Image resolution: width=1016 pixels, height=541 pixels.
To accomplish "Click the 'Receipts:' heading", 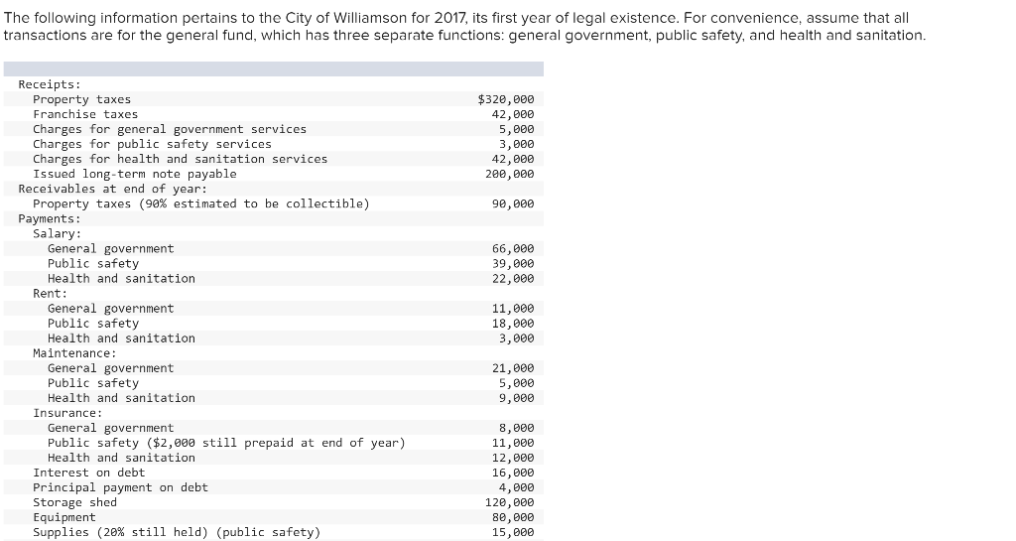I will [50, 84].
